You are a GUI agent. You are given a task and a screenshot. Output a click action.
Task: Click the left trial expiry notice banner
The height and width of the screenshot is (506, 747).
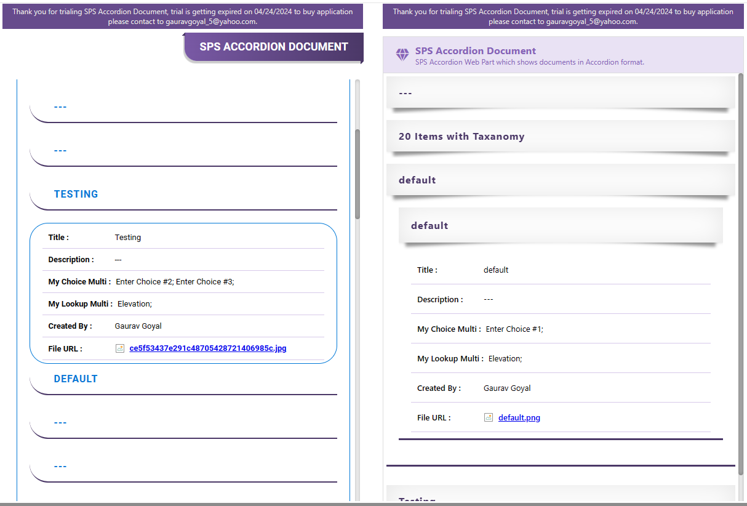pos(183,17)
